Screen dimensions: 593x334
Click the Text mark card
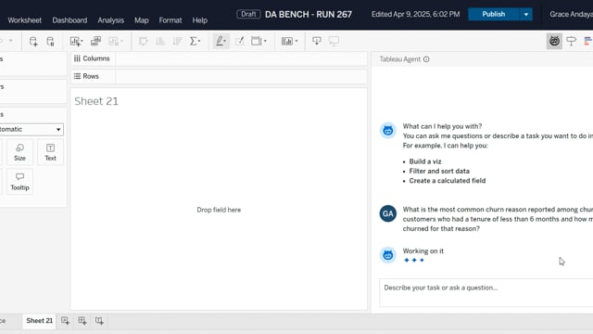coord(50,152)
